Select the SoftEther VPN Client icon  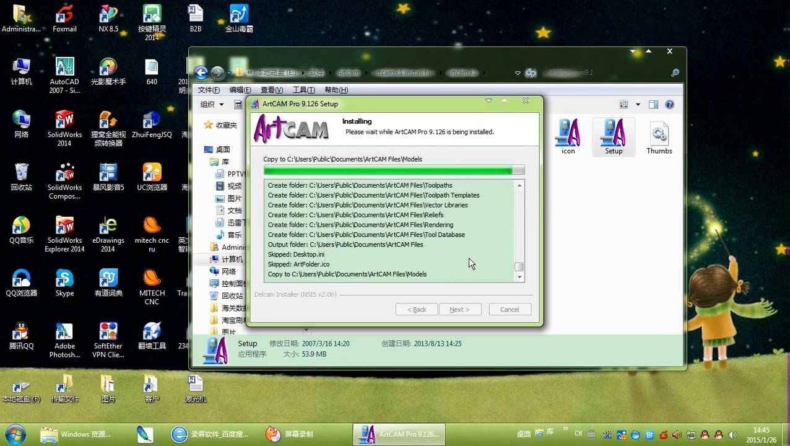point(108,340)
